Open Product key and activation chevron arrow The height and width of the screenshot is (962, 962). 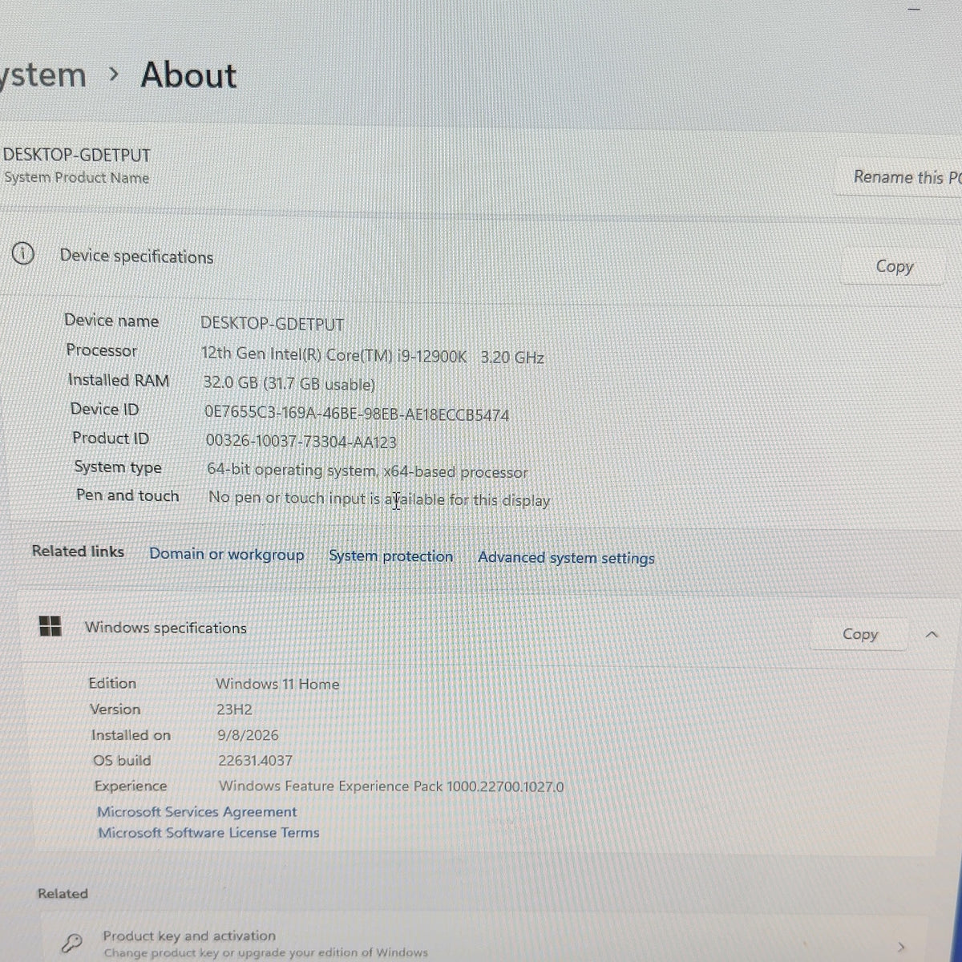(903, 947)
